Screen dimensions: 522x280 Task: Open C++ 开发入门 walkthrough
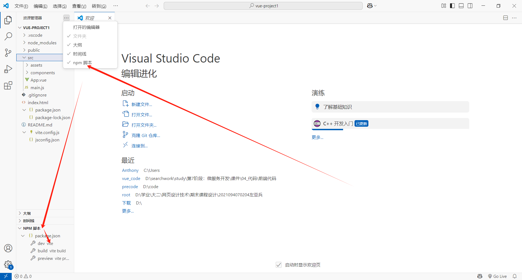pyautogui.click(x=390, y=124)
